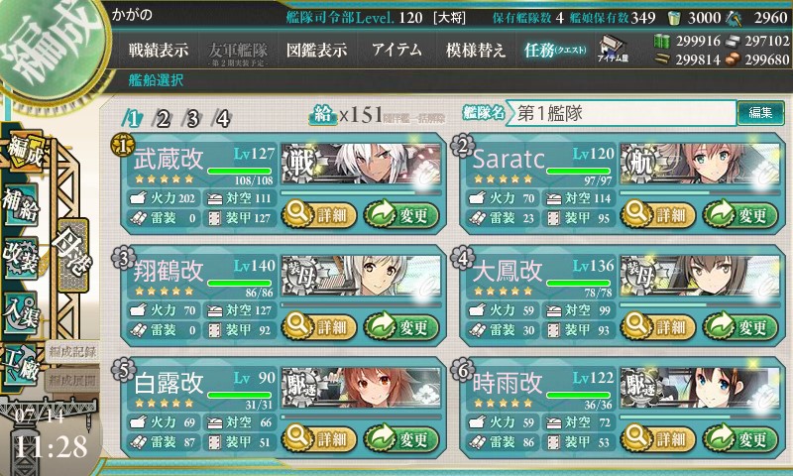The image size is (793, 476).
Task: Open the 戦績表示 menu item
Action: (158, 50)
